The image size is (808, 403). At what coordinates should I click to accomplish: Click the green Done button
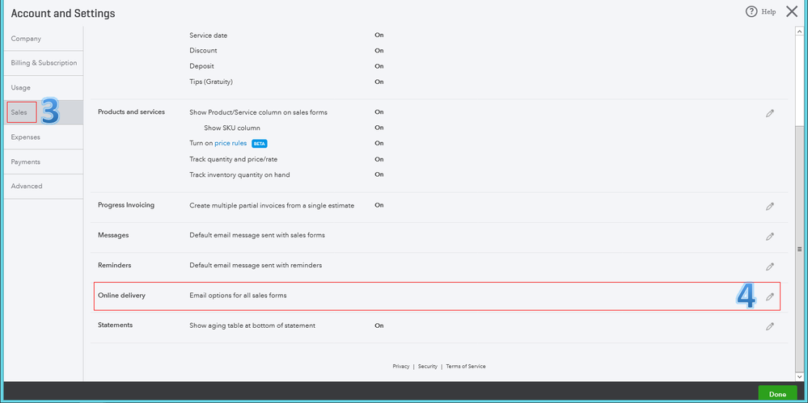776,394
